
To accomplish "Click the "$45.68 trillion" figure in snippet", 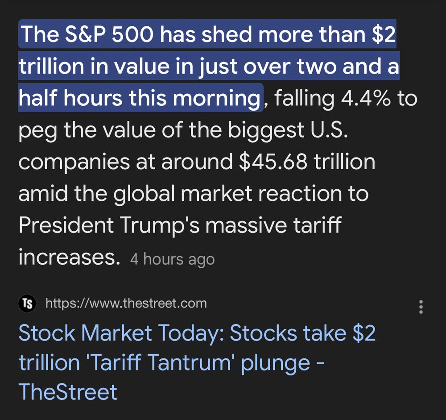I will click(307, 162).
